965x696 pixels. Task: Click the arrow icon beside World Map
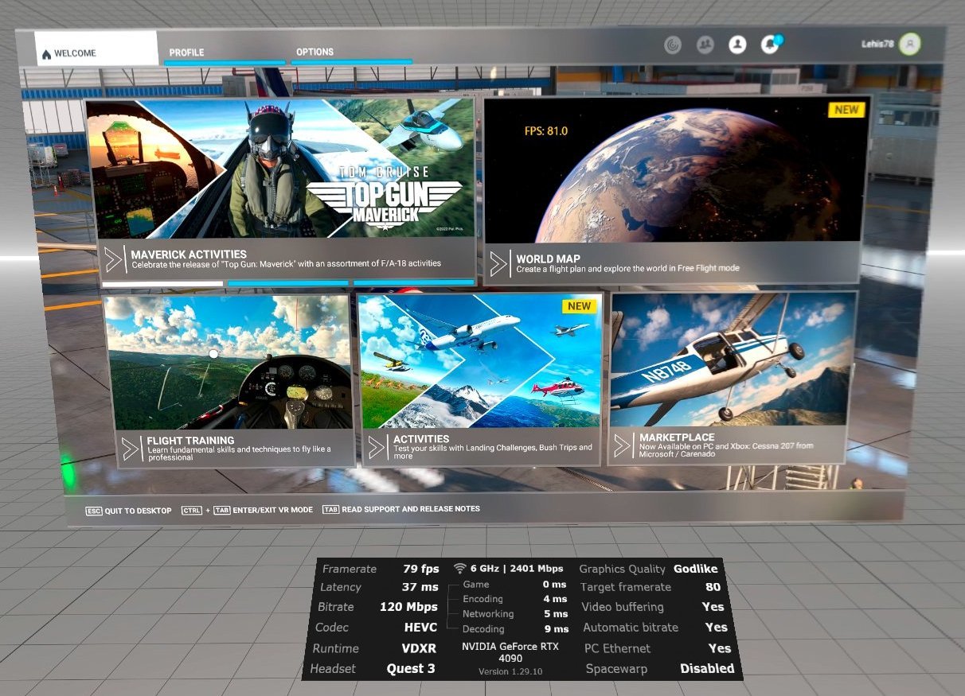[499, 263]
